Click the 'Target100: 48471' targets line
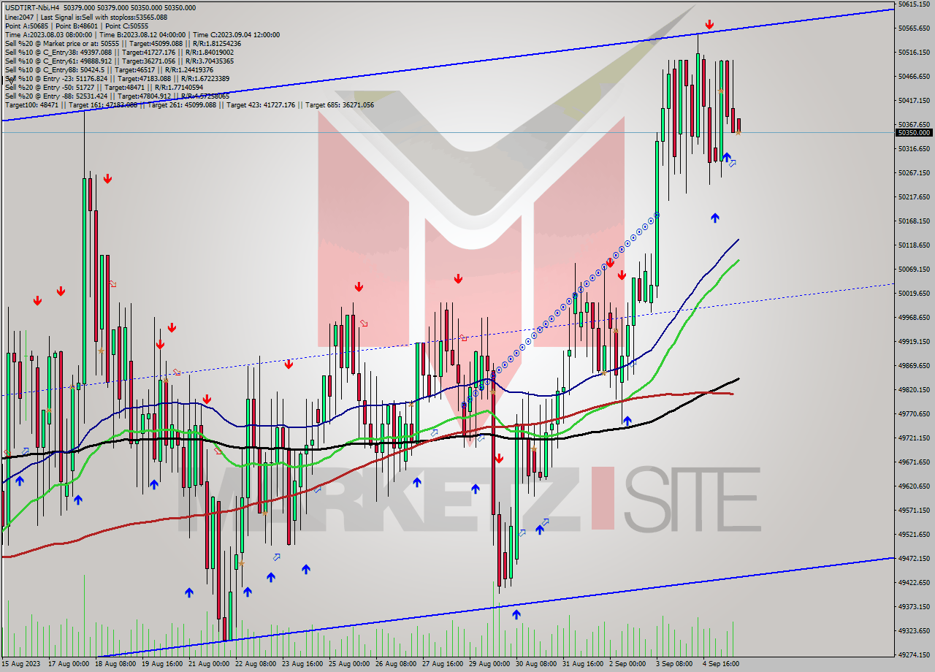The image size is (935, 672). click(x=189, y=105)
